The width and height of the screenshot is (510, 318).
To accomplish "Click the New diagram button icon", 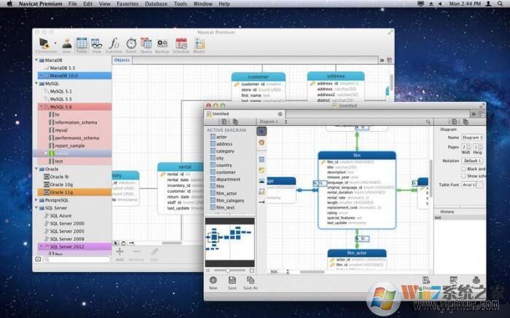I will click(213, 280).
